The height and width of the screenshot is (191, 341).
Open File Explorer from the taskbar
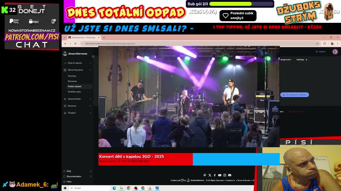[121, 188]
